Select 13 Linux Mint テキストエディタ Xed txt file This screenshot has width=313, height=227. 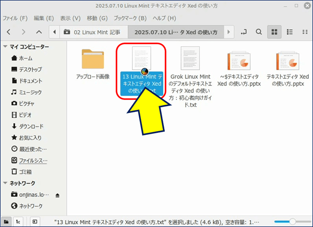point(141,71)
